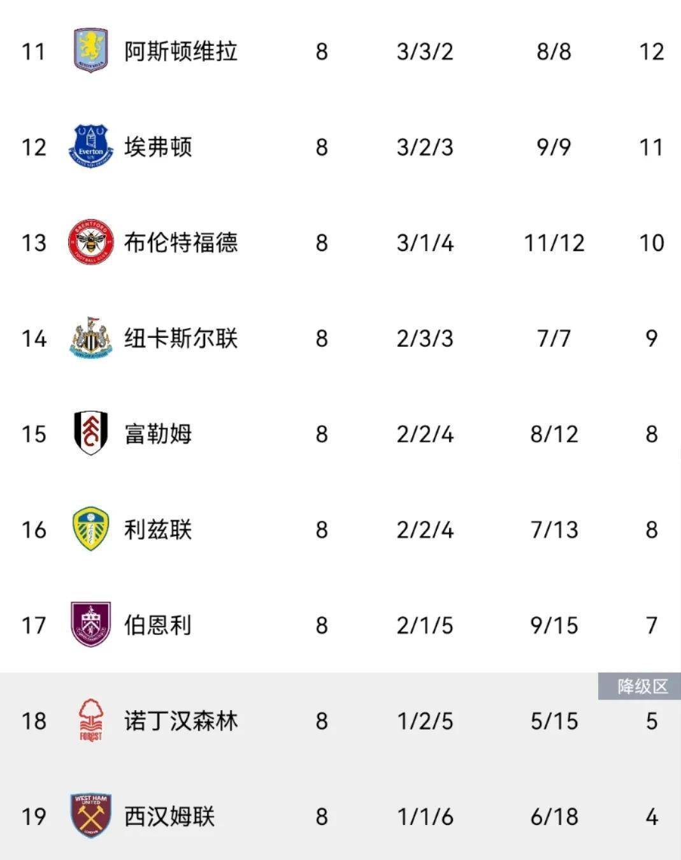Select the Newcastle United crest

click(90, 338)
